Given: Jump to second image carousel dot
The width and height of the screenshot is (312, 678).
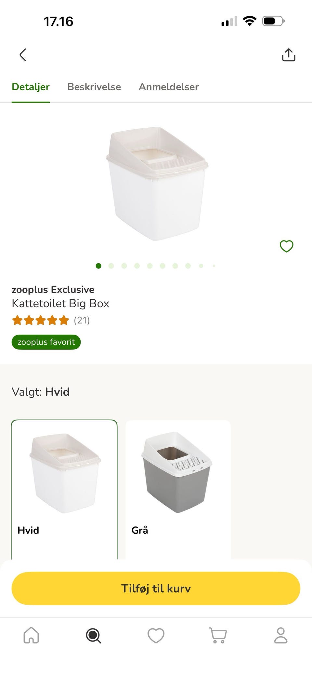Looking at the screenshot, I should (111, 266).
